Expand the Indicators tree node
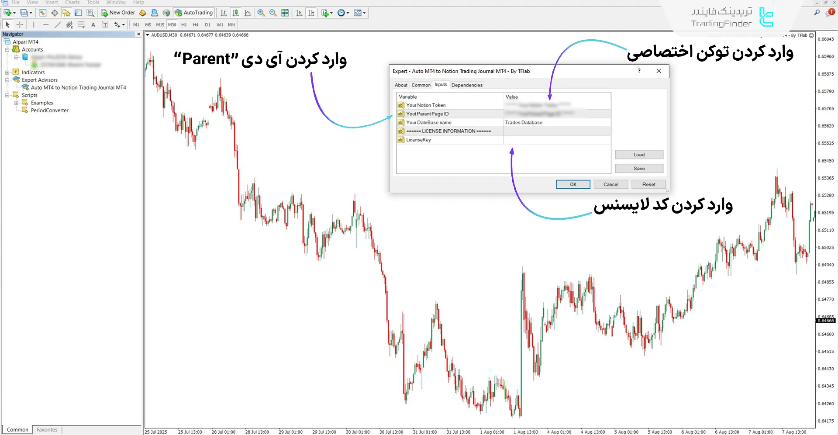838x435 pixels. click(x=7, y=72)
